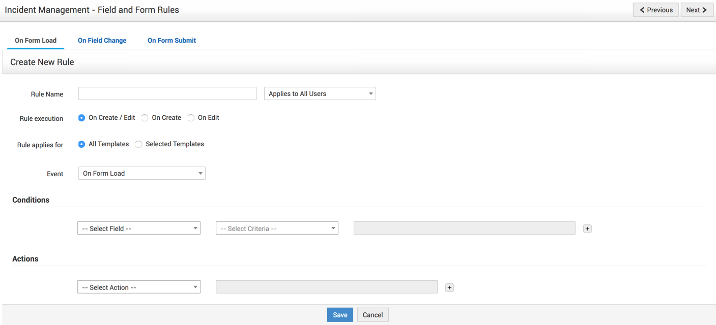Expand the Event On Form Load dropdown

pos(142,173)
